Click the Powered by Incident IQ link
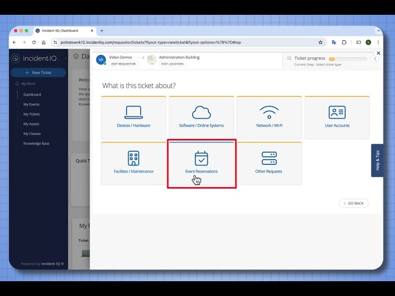The height and width of the screenshot is (296, 395). pos(42,264)
